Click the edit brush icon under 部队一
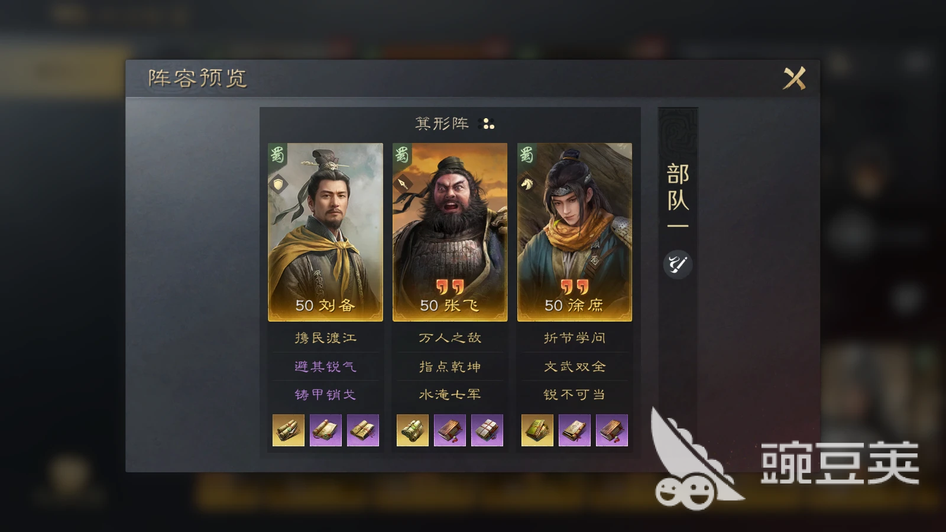Screen dimensions: 946x532 (x=678, y=264)
